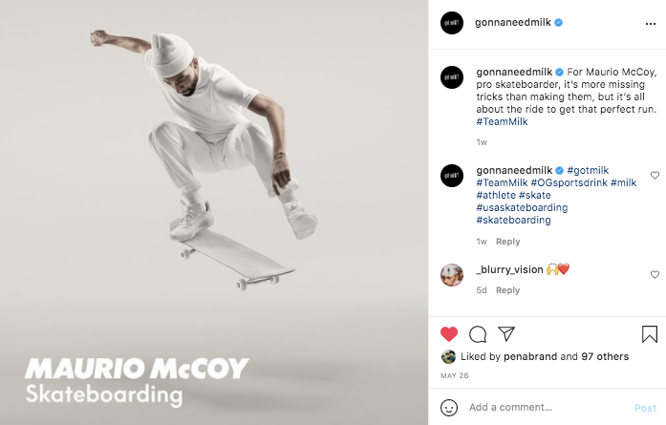
Task: Open _blurry_vision profile picture
Action: 452,275
